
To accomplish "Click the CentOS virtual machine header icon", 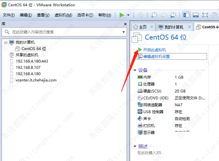I will pyautogui.click(x=137, y=38).
